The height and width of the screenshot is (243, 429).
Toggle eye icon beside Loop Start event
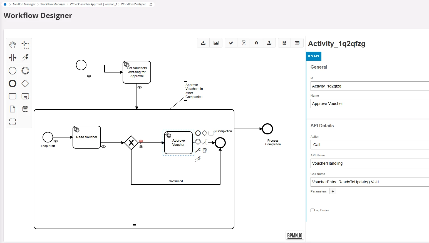56,141
